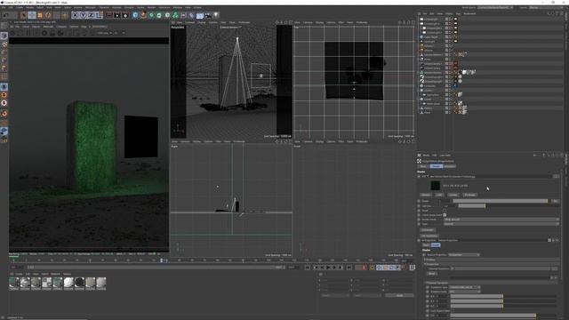The width and height of the screenshot is (569, 320).
Task: Toggle the coordinate system button
Action: coord(99,15)
